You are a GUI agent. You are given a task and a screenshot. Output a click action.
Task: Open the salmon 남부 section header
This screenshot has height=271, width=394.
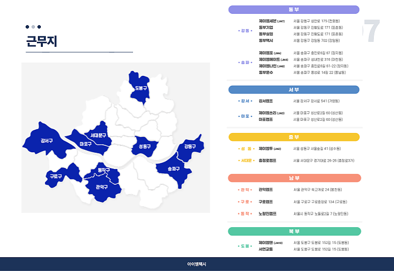[294, 178]
